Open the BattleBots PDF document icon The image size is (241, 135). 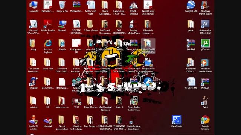(48, 5)
